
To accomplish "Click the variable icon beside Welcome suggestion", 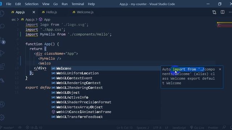I will tap(53, 68).
